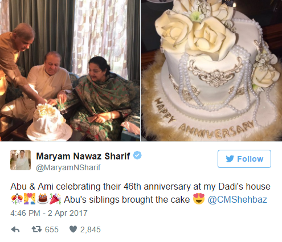Click the 2,845 likes count
The image size is (282, 242).
(x=91, y=229)
